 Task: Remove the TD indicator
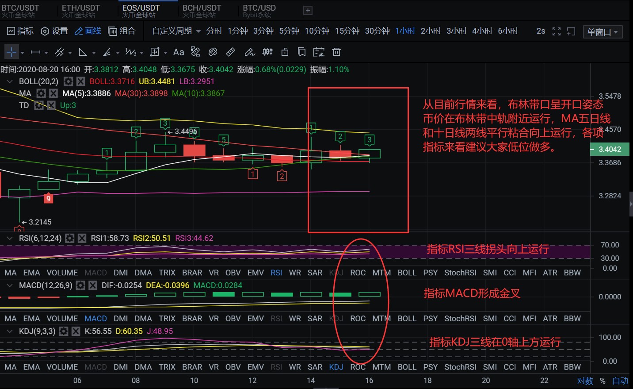coord(51,105)
